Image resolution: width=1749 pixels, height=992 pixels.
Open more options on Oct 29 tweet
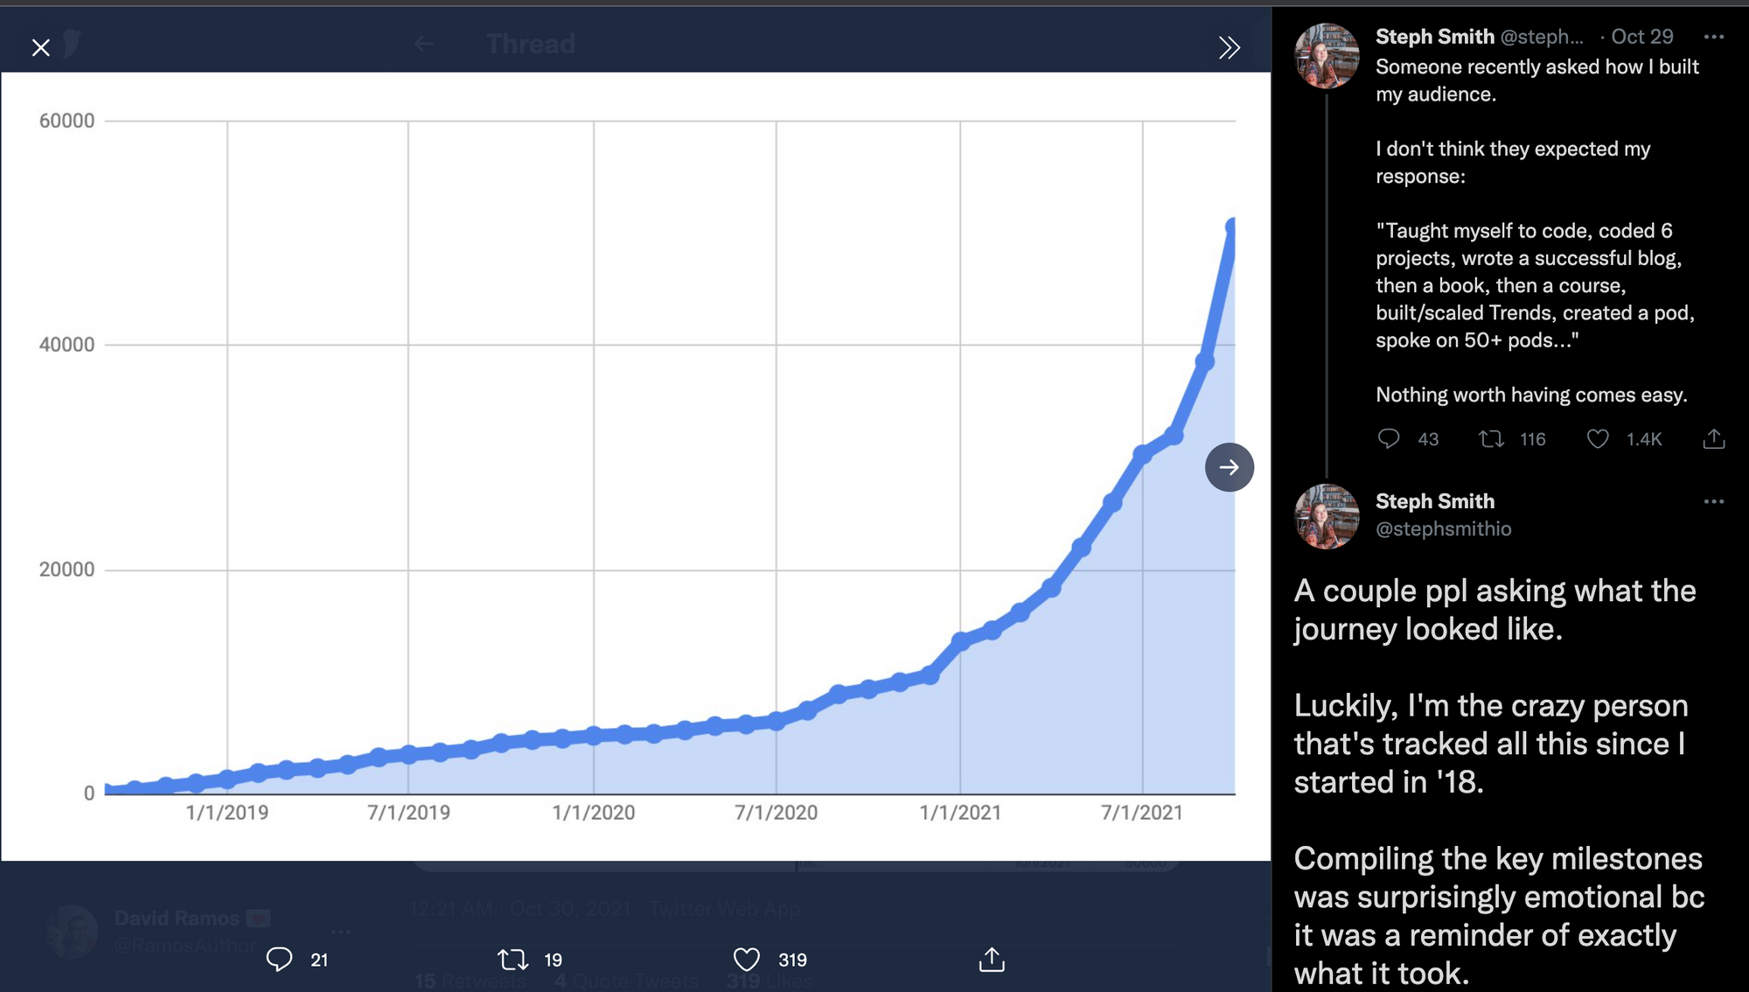point(1713,37)
